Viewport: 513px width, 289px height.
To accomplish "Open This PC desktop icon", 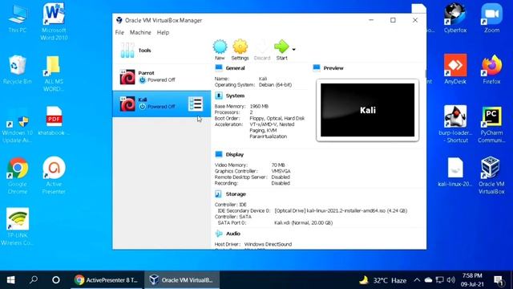I will pos(18,18).
